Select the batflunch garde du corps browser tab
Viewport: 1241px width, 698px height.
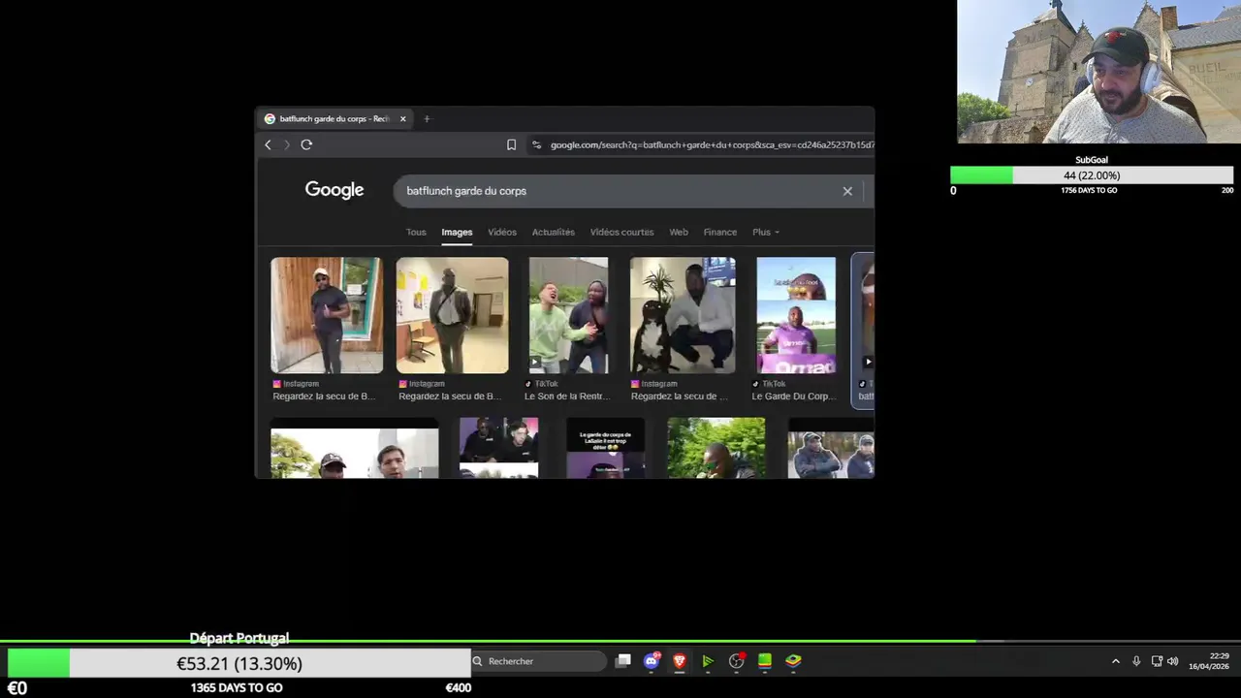click(x=334, y=118)
